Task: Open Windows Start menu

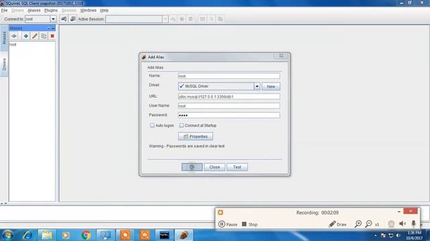Action: [7, 235]
